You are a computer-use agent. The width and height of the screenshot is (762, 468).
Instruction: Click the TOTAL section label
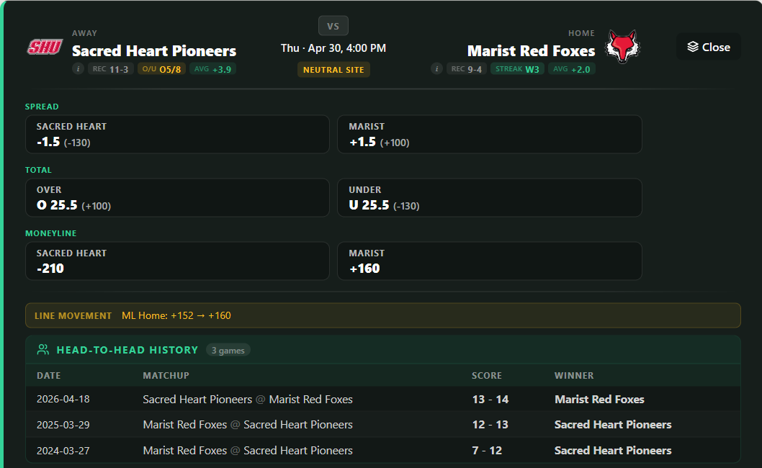click(x=38, y=170)
